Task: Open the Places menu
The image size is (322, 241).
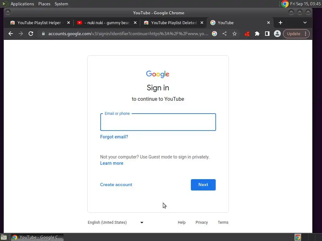Action: click(x=44, y=4)
